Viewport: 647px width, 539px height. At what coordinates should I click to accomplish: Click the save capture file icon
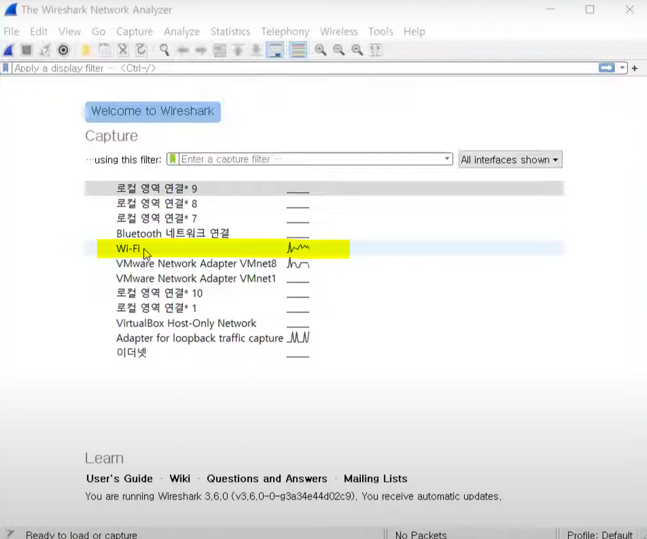click(104, 50)
